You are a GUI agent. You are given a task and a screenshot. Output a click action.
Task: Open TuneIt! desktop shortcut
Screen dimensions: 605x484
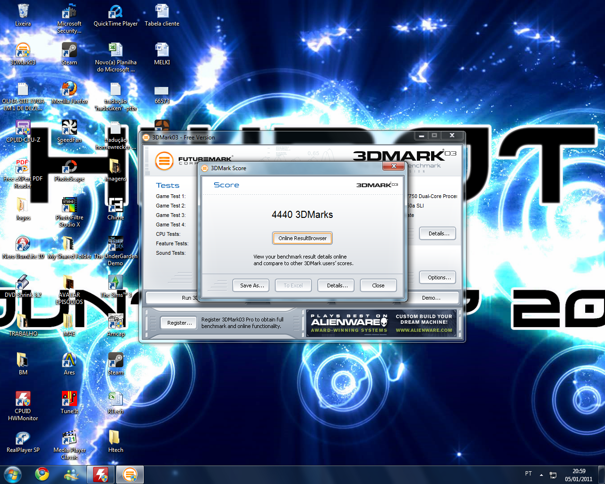coord(69,403)
